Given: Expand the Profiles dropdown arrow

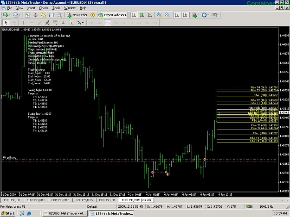Looking at the screenshot, I should pyautogui.click(x=19, y=15).
